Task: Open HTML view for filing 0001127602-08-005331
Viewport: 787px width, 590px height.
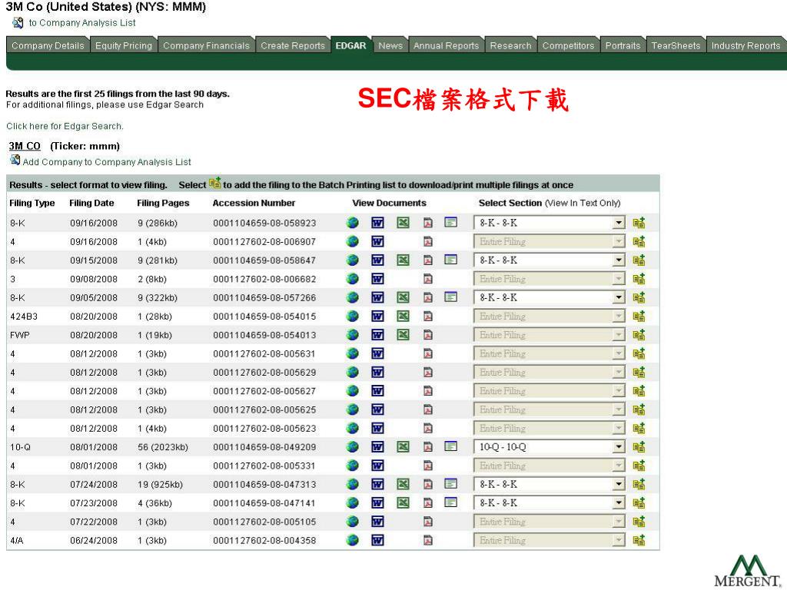Action: [x=353, y=466]
